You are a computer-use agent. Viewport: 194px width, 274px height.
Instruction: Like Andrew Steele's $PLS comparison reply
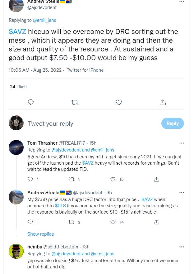113,222
